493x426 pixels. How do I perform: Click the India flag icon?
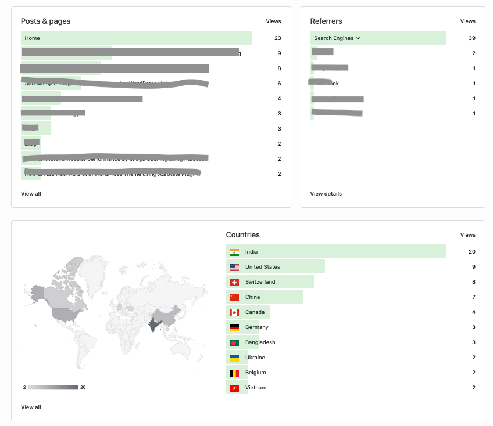point(234,252)
